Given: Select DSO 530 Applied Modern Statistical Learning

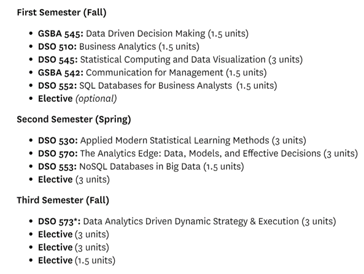Looking at the screenshot, I should [172, 140].
